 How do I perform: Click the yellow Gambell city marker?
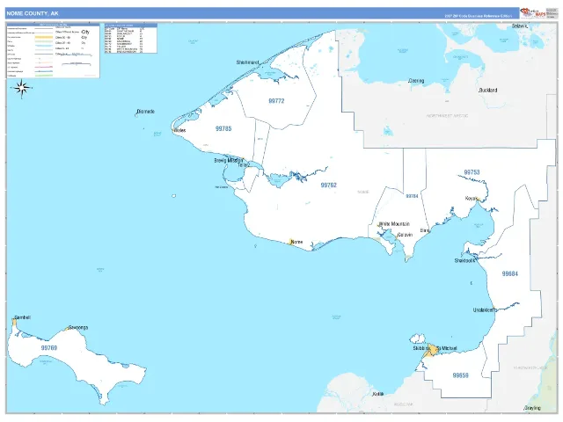(x=14, y=322)
